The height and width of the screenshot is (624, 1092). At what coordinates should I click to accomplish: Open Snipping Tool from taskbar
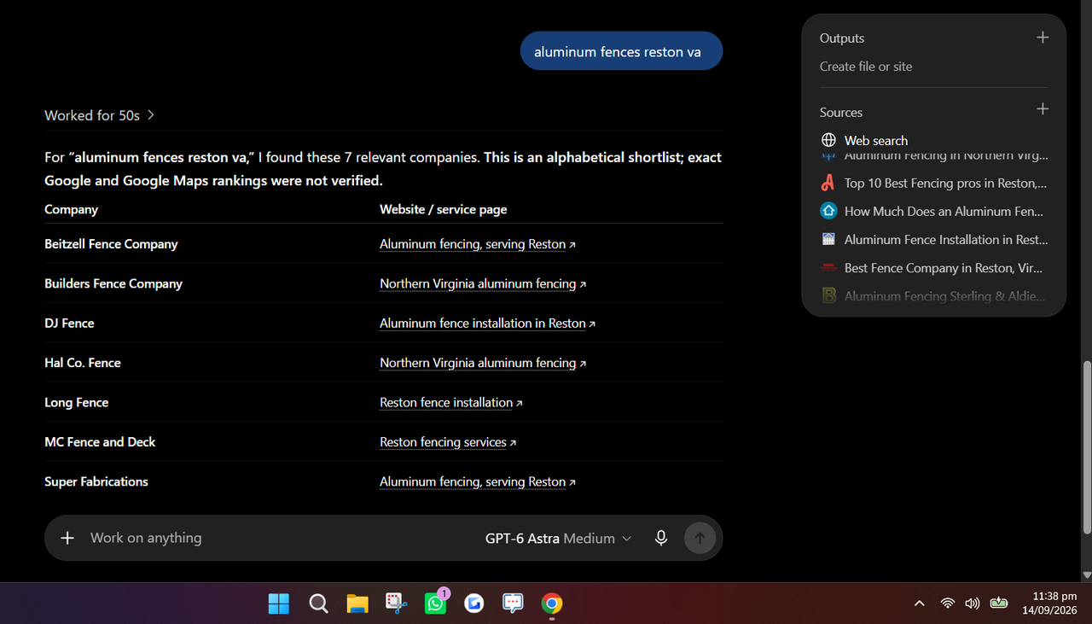(395, 604)
